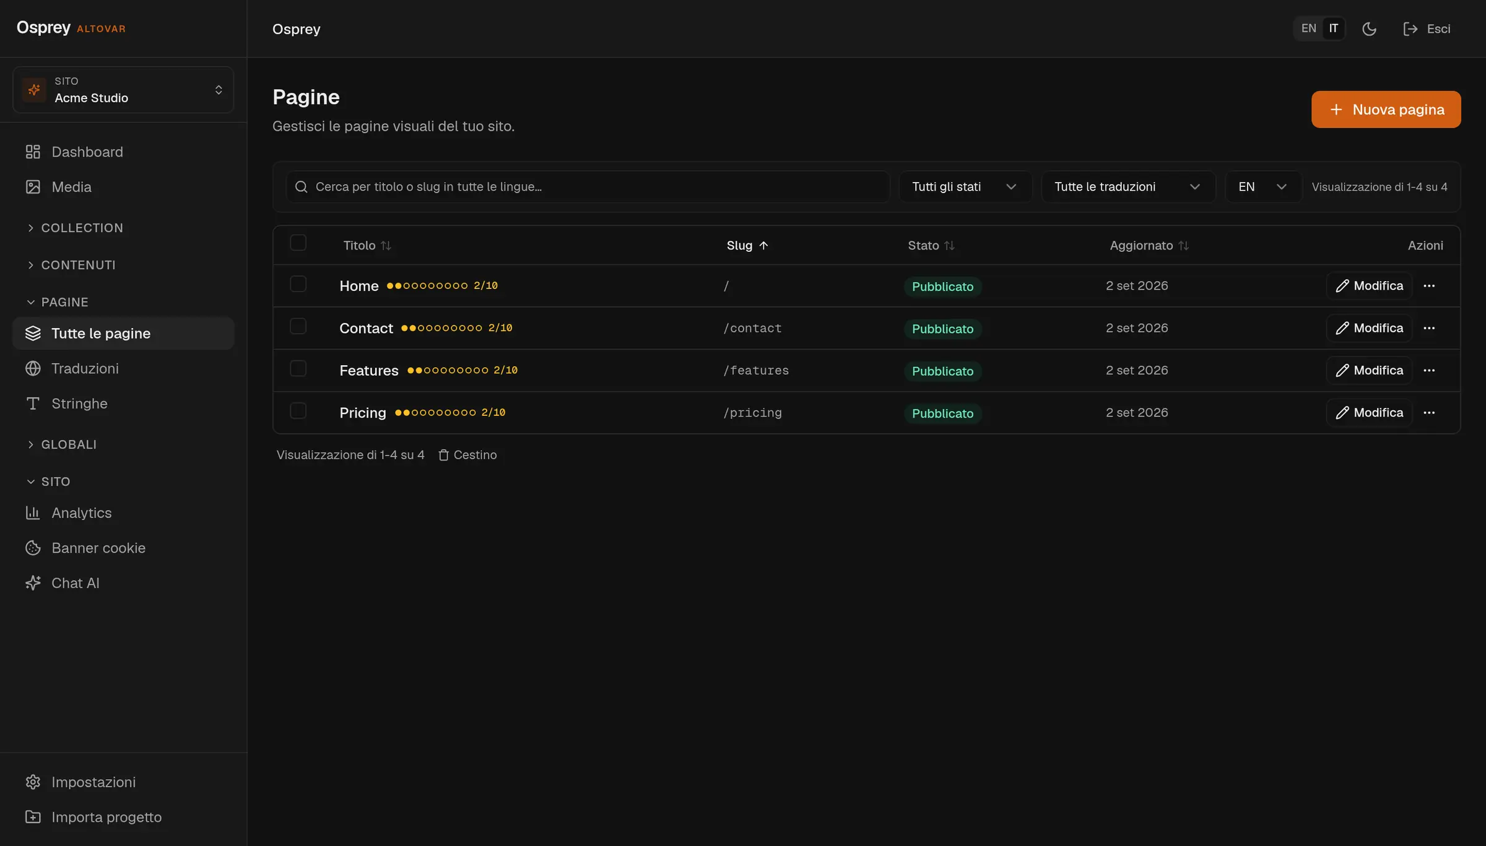This screenshot has width=1486, height=846.
Task: Click the globe icon beside Traduzioni
Action: (x=33, y=368)
